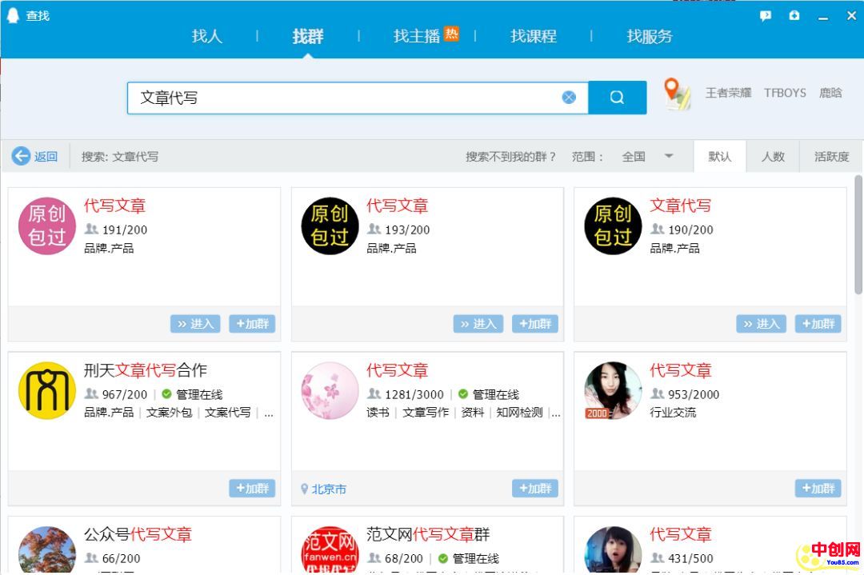Click the skin icon beside minimize
This screenshot has height=575, width=864.
click(x=794, y=16)
